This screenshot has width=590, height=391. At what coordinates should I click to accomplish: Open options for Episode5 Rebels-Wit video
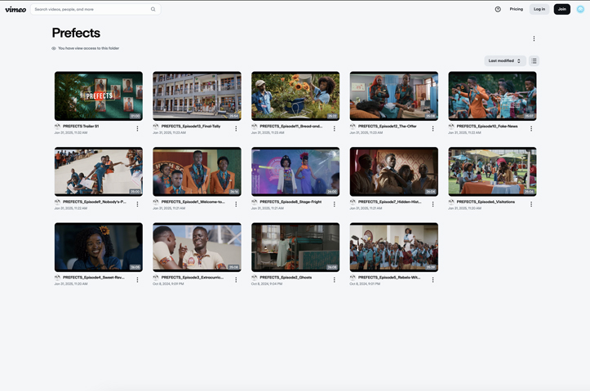(x=433, y=280)
